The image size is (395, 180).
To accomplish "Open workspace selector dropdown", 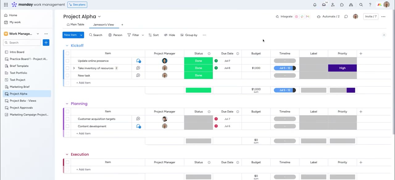I will click(38, 34).
